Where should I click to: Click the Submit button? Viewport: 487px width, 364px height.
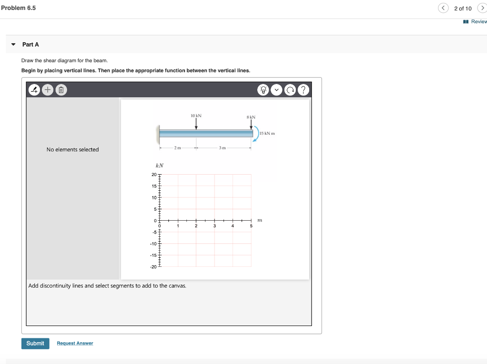tap(35, 344)
